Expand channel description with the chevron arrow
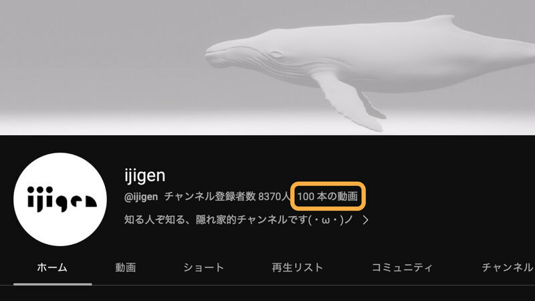 365,220
